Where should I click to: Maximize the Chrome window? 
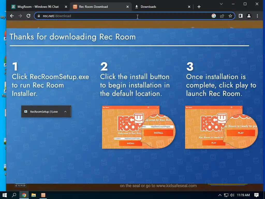click(x=245, y=4)
